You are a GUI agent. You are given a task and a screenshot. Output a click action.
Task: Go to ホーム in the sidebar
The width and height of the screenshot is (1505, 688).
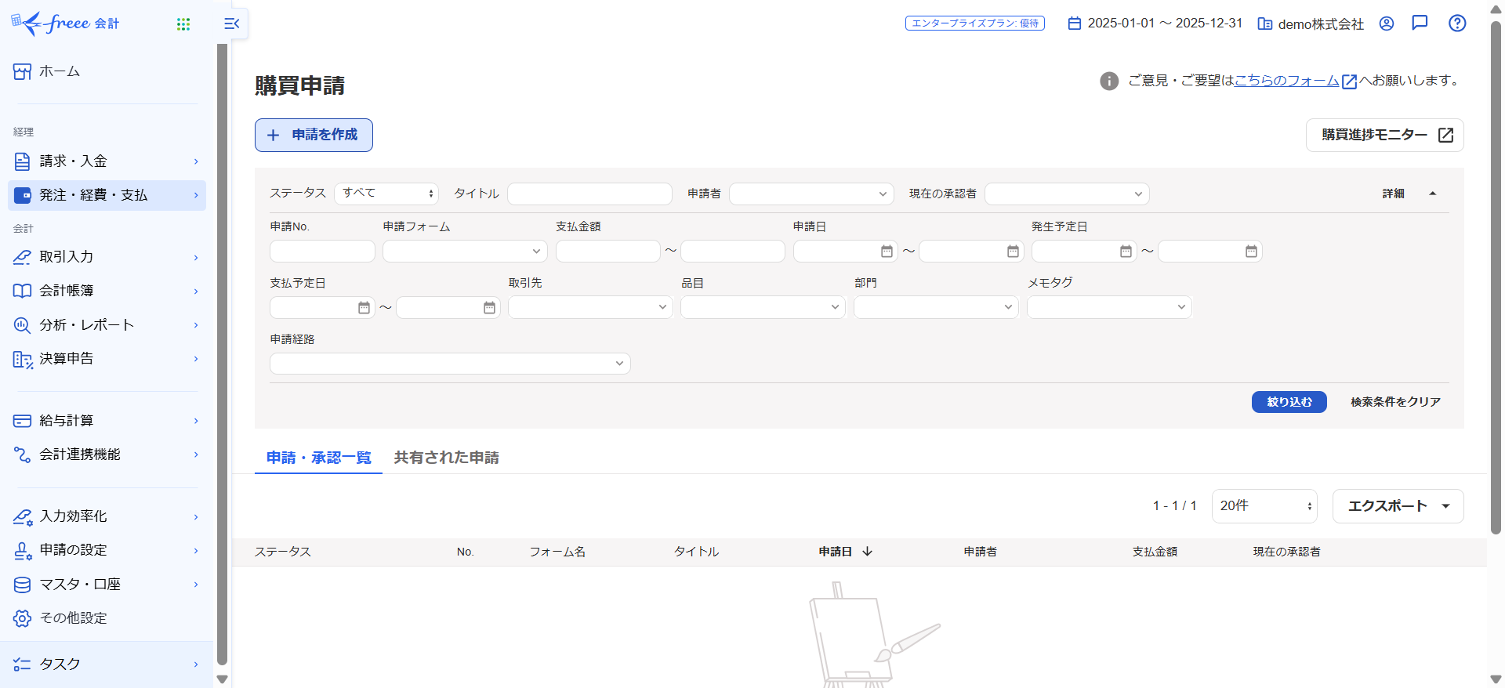pos(107,71)
